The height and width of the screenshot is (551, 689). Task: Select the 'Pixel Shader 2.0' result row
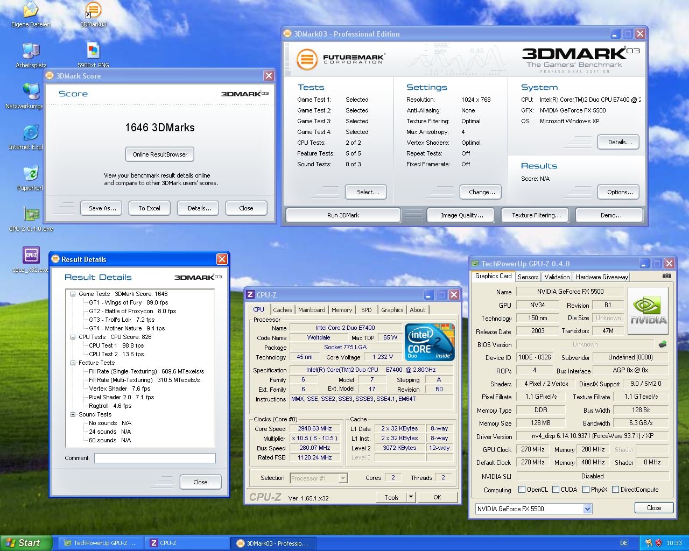(121, 397)
